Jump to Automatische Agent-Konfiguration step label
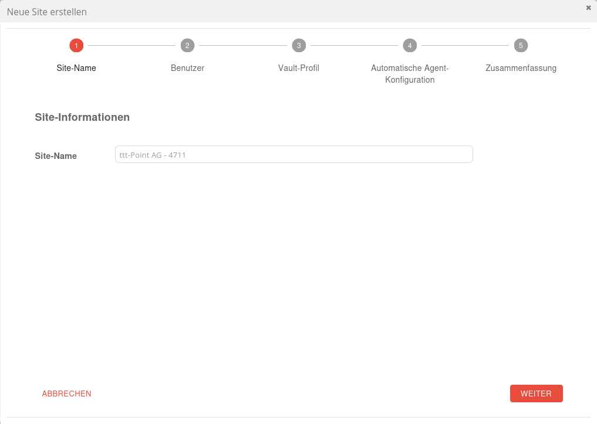Viewport: 597px width, 424px height. [x=410, y=74]
